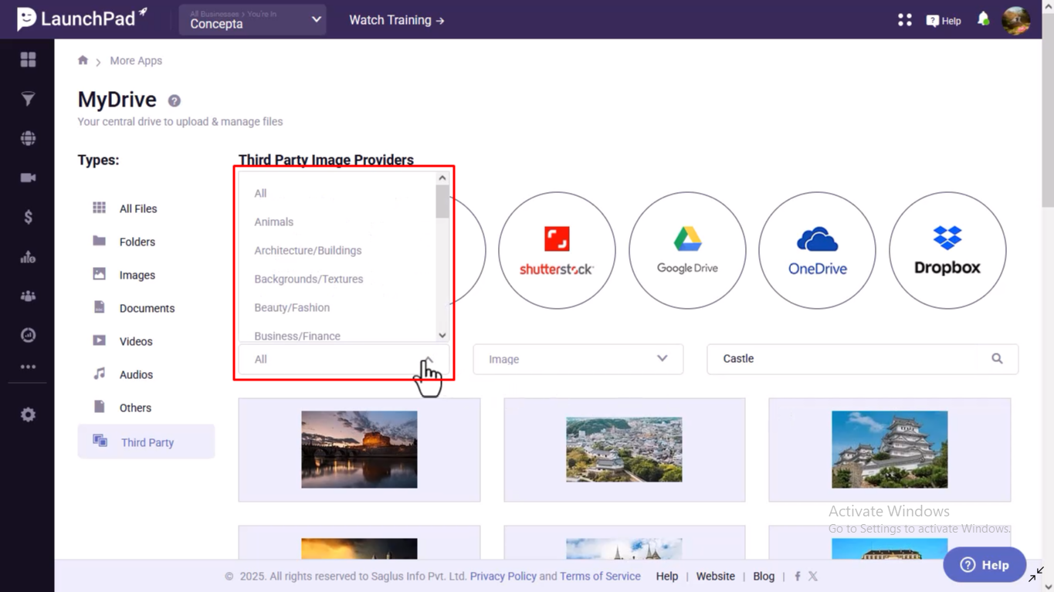The image size is (1054, 592).
Task: Open More Apps breadcrumb link
Action: click(x=136, y=61)
